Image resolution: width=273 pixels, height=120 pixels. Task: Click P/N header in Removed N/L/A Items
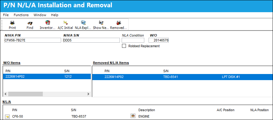pos(107,71)
